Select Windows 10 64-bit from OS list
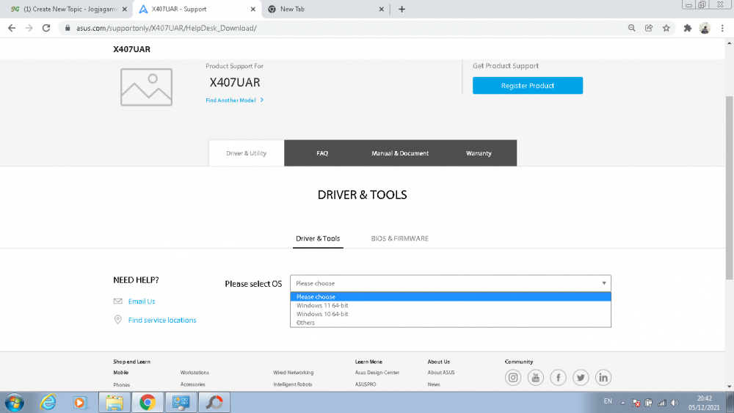 (451, 314)
